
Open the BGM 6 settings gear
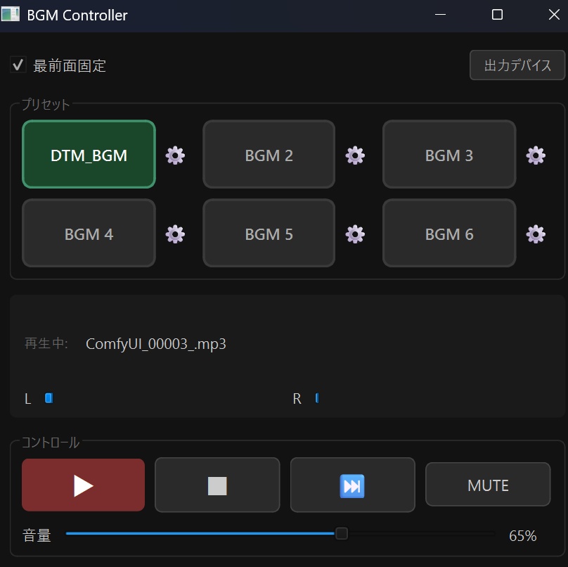(x=536, y=234)
